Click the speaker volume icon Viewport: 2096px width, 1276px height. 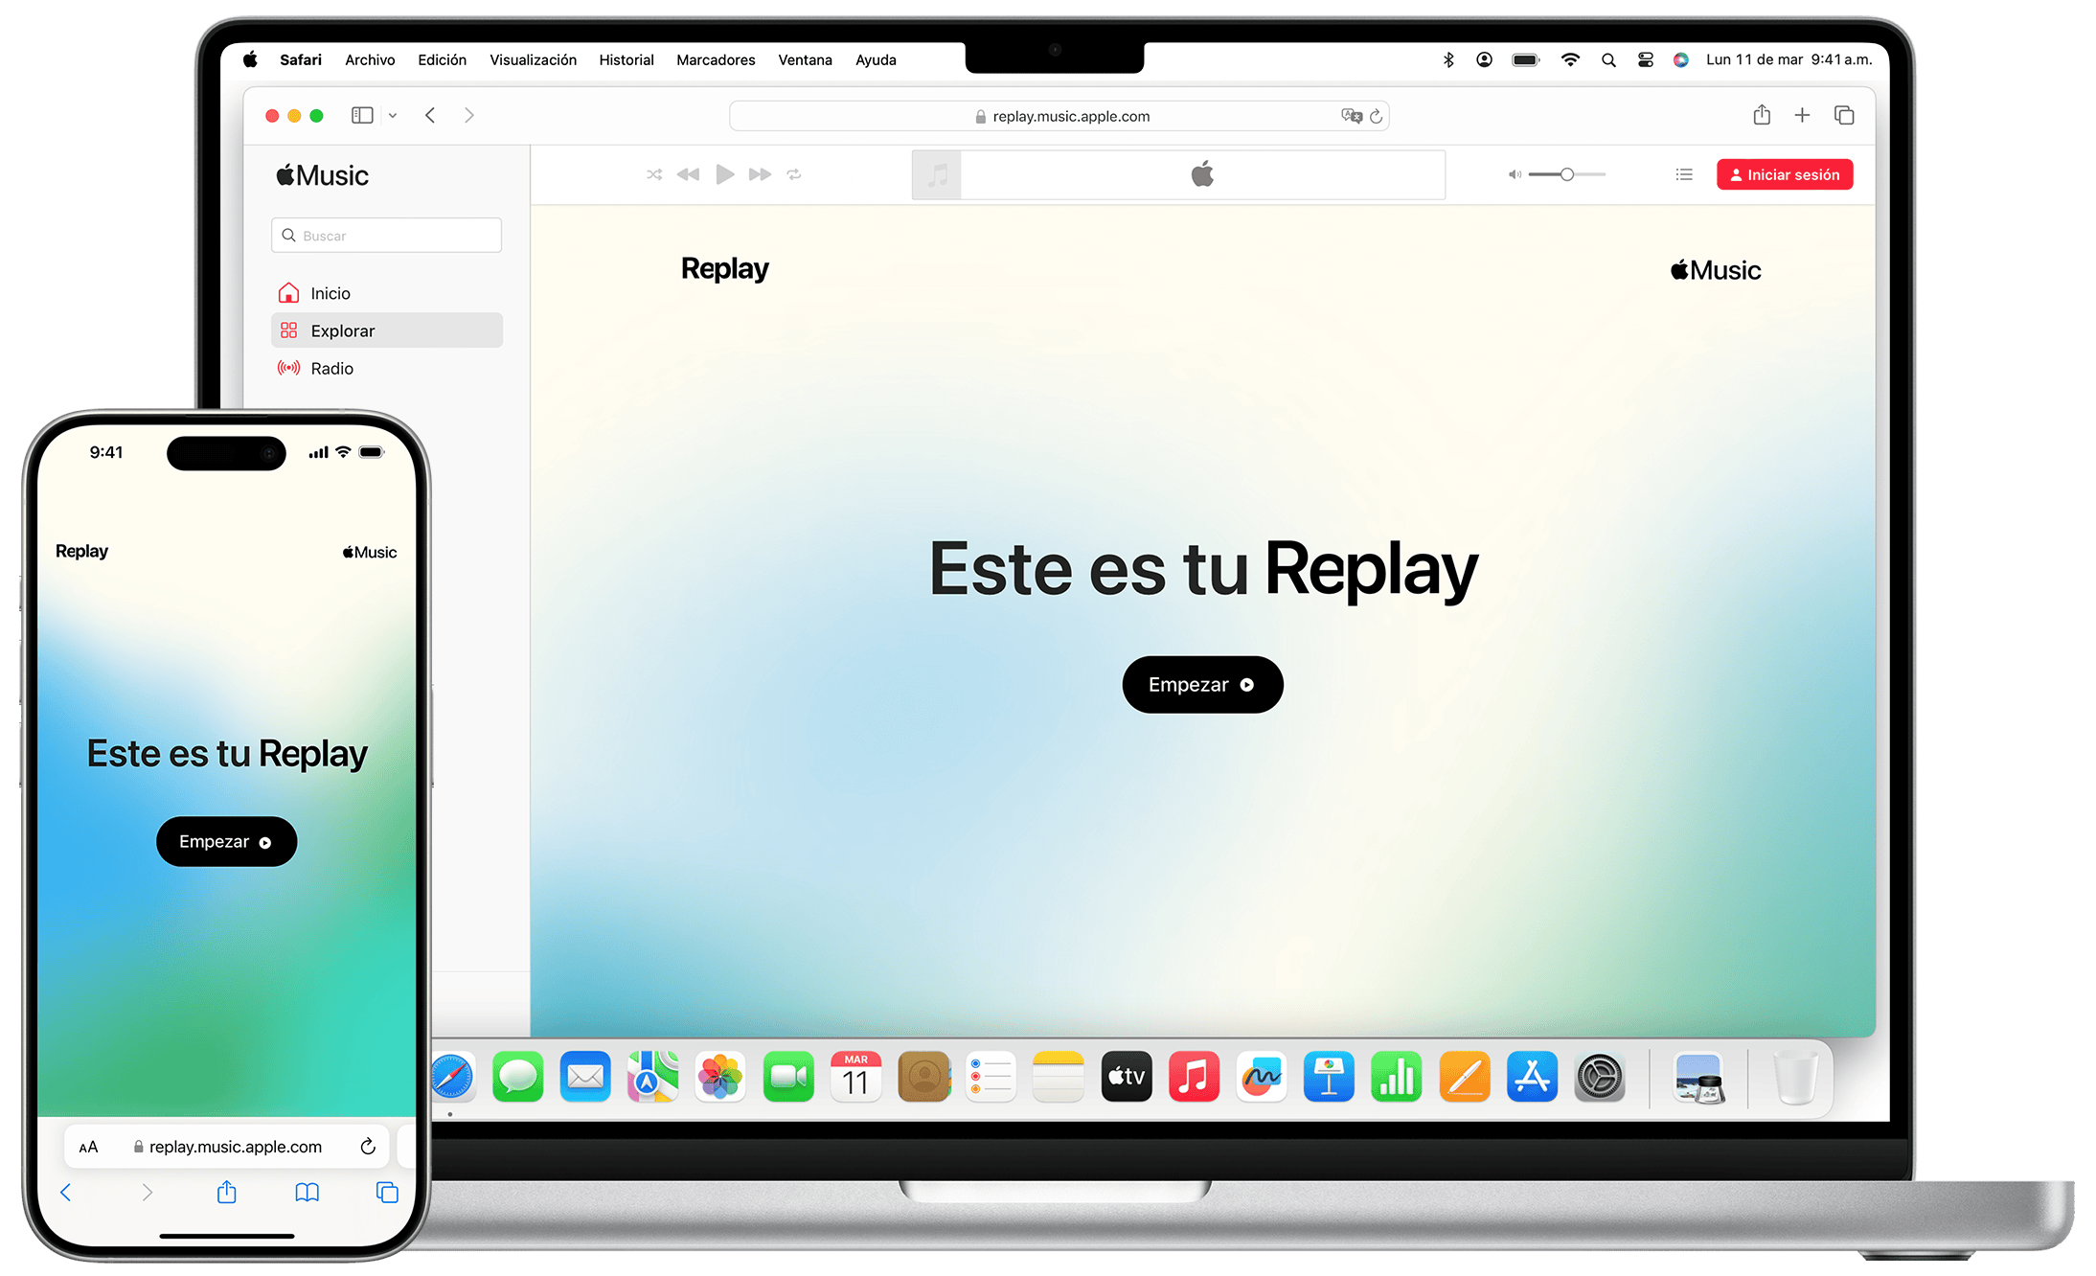point(1515,174)
